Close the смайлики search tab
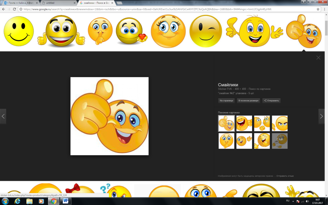Image resolution: width=328 pixels, height=205 pixels. point(112,3)
